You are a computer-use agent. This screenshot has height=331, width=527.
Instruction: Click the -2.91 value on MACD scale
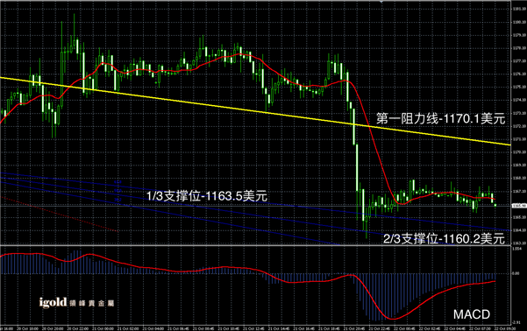516,322
